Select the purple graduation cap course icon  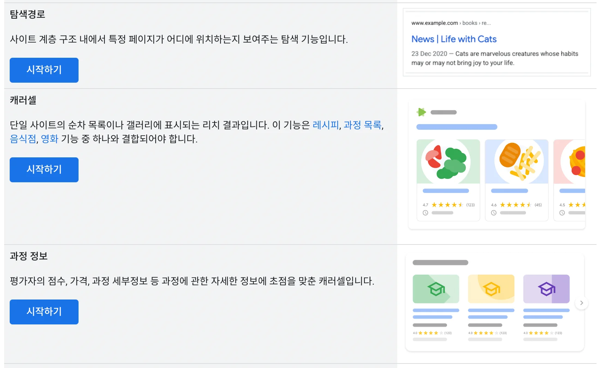tap(546, 289)
